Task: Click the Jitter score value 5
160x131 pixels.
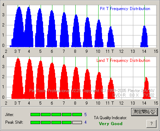Action: [85, 115]
